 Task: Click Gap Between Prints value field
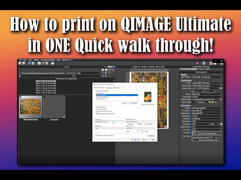pos(212,137)
